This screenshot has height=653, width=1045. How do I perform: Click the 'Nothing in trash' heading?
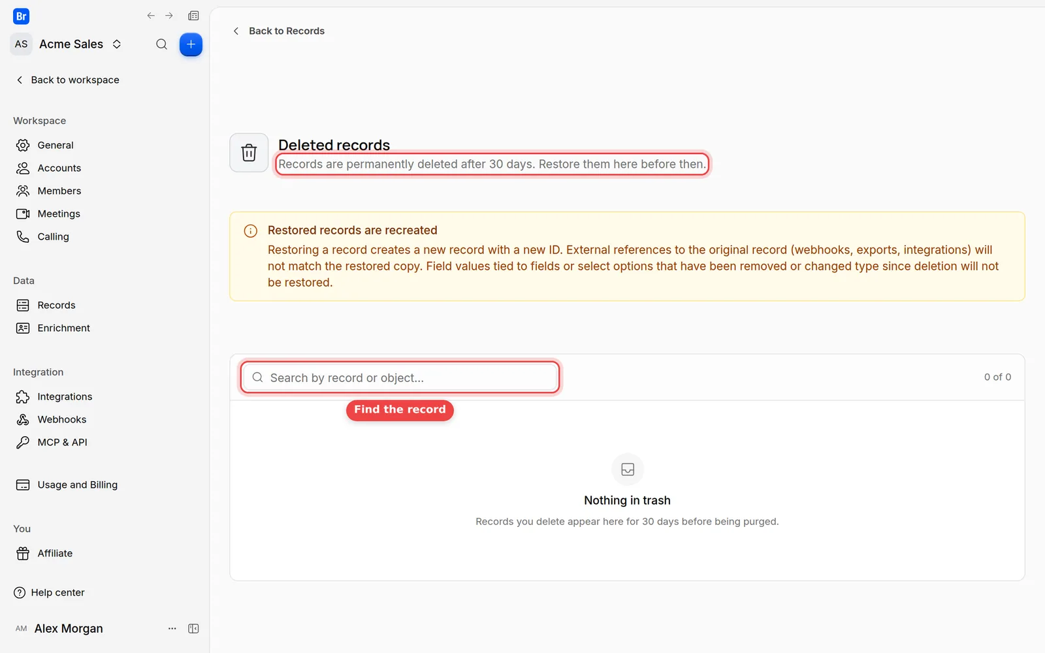(627, 500)
